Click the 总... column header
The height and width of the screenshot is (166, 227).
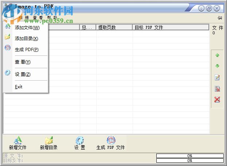88,27
